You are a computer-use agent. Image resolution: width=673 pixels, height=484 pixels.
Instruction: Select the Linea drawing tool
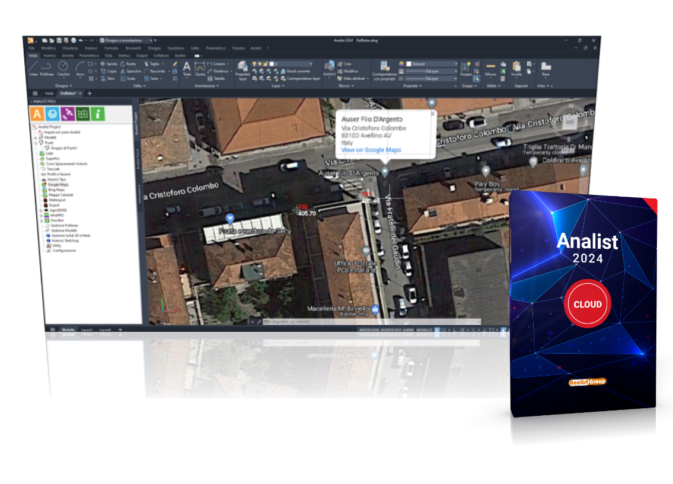(33, 68)
